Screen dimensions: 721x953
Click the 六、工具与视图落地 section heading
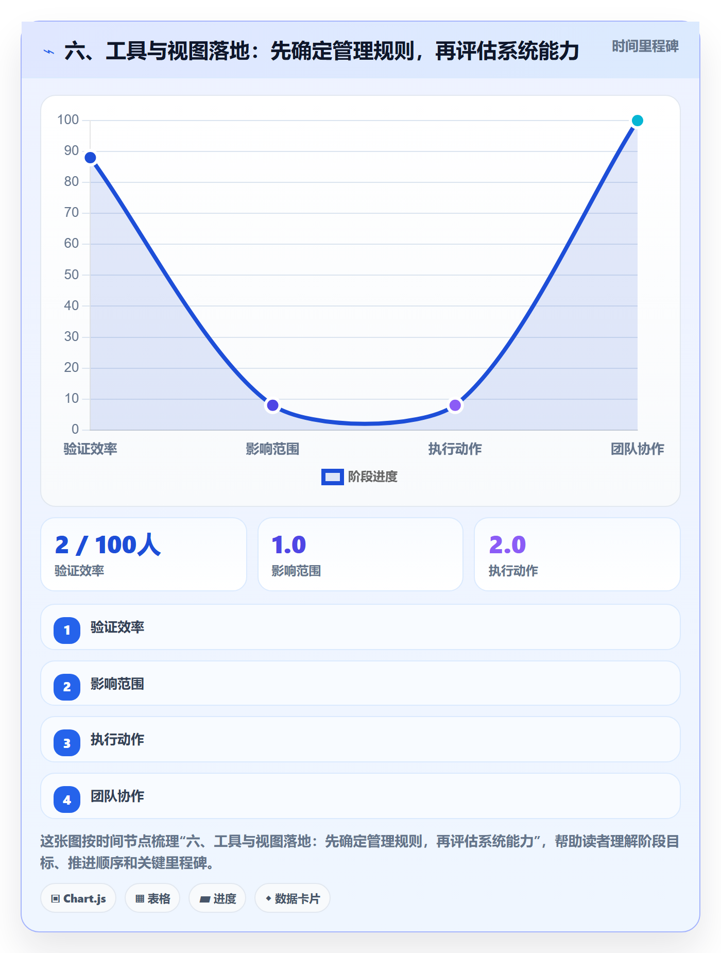(x=322, y=51)
